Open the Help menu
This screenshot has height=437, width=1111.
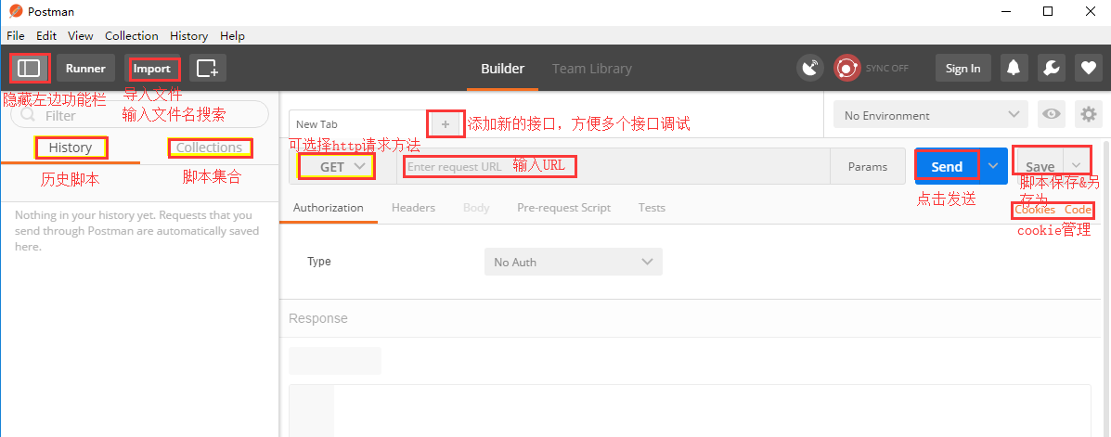pyautogui.click(x=232, y=35)
